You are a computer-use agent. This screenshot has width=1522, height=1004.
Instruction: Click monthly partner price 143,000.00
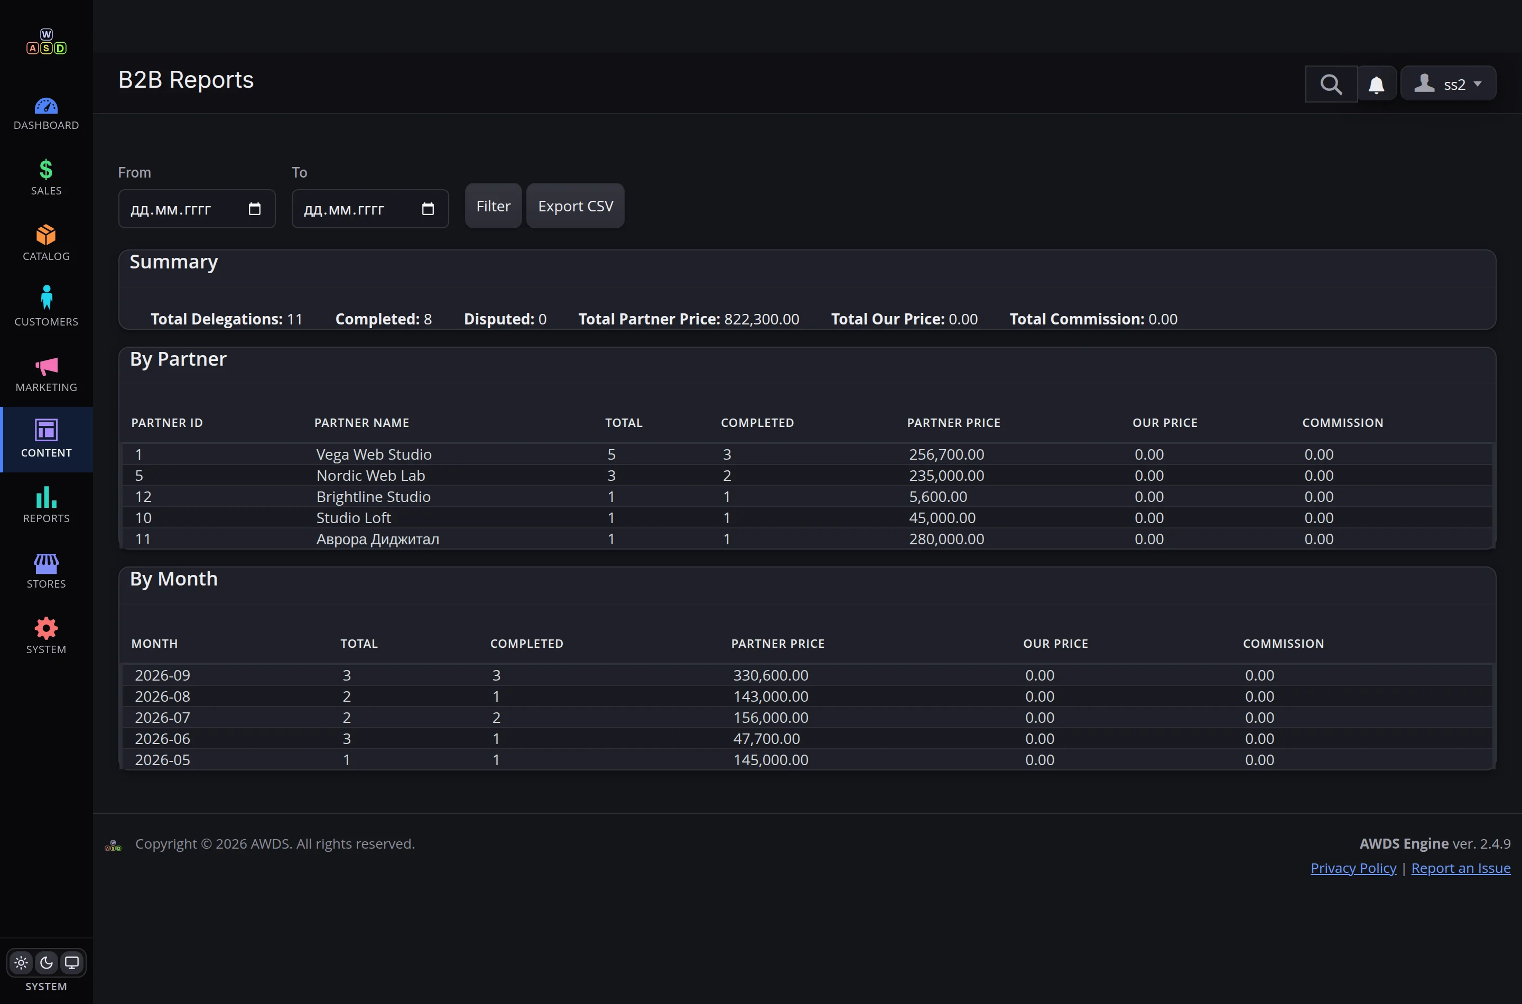point(771,696)
